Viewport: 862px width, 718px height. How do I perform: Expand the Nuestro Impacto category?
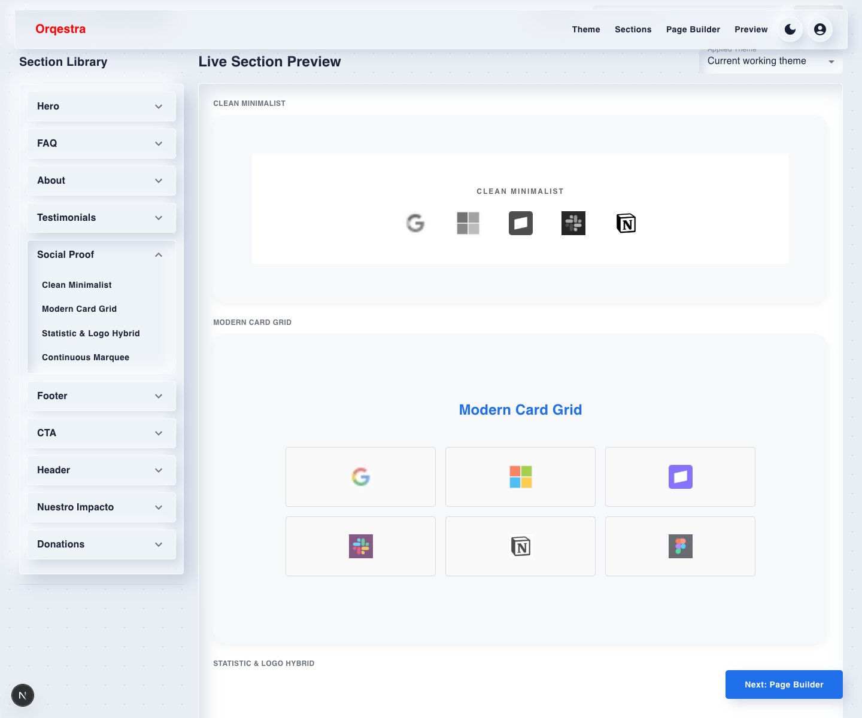102,507
